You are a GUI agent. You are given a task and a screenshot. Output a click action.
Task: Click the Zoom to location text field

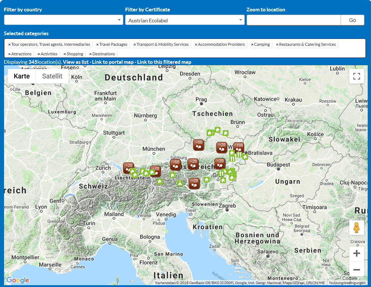click(293, 20)
